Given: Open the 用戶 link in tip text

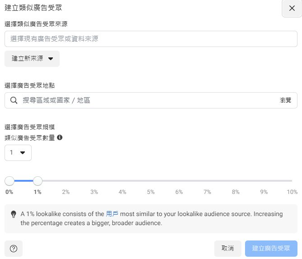Looking at the screenshot, I should 112,214.
